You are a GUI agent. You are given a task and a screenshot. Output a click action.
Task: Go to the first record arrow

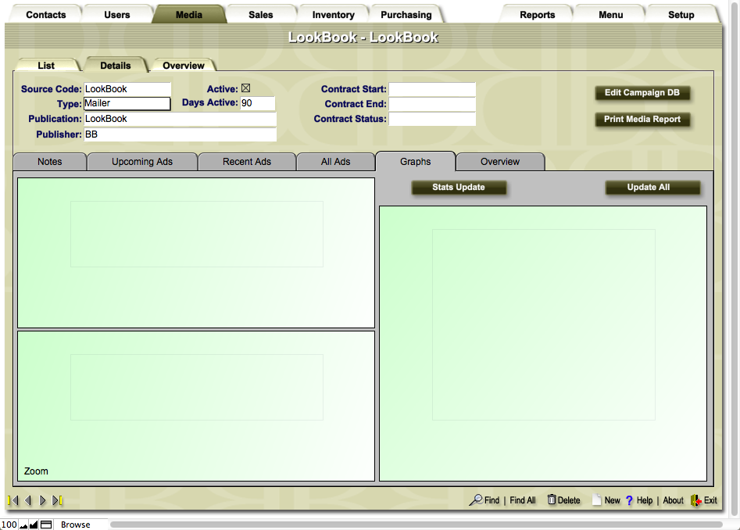point(13,500)
